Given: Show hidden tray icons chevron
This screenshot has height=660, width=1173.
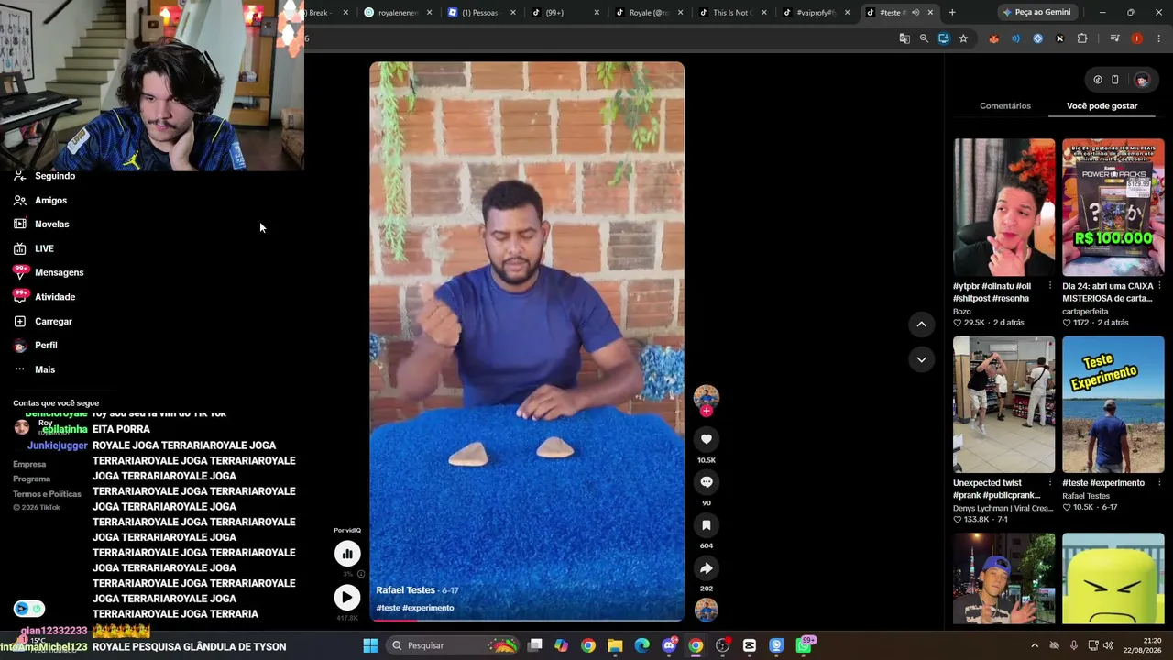Looking at the screenshot, I should [1035, 645].
